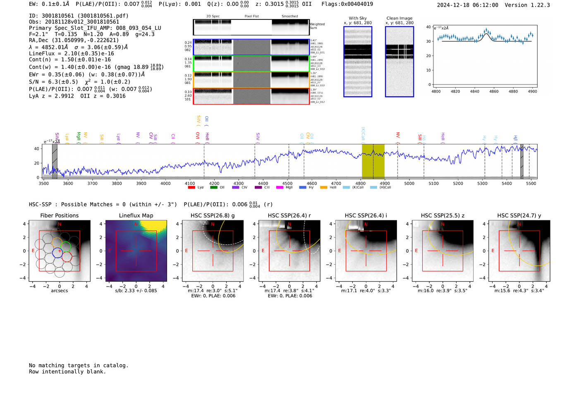This screenshot has width=579, height=394.
Task: Select the blue-bordered 2D spectrum row
Action: 251,47
